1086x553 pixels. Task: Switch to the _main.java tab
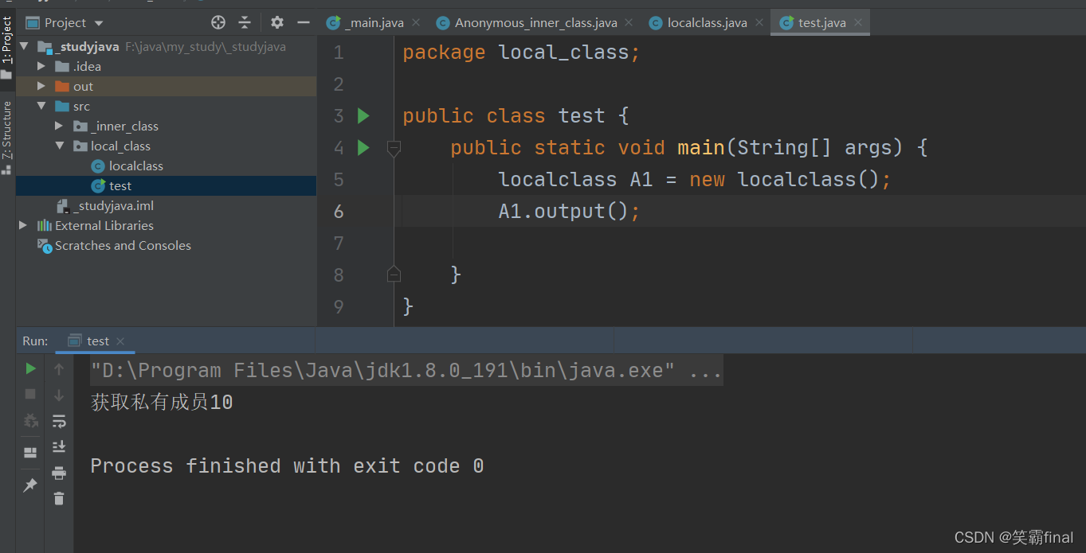(x=374, y=22)
